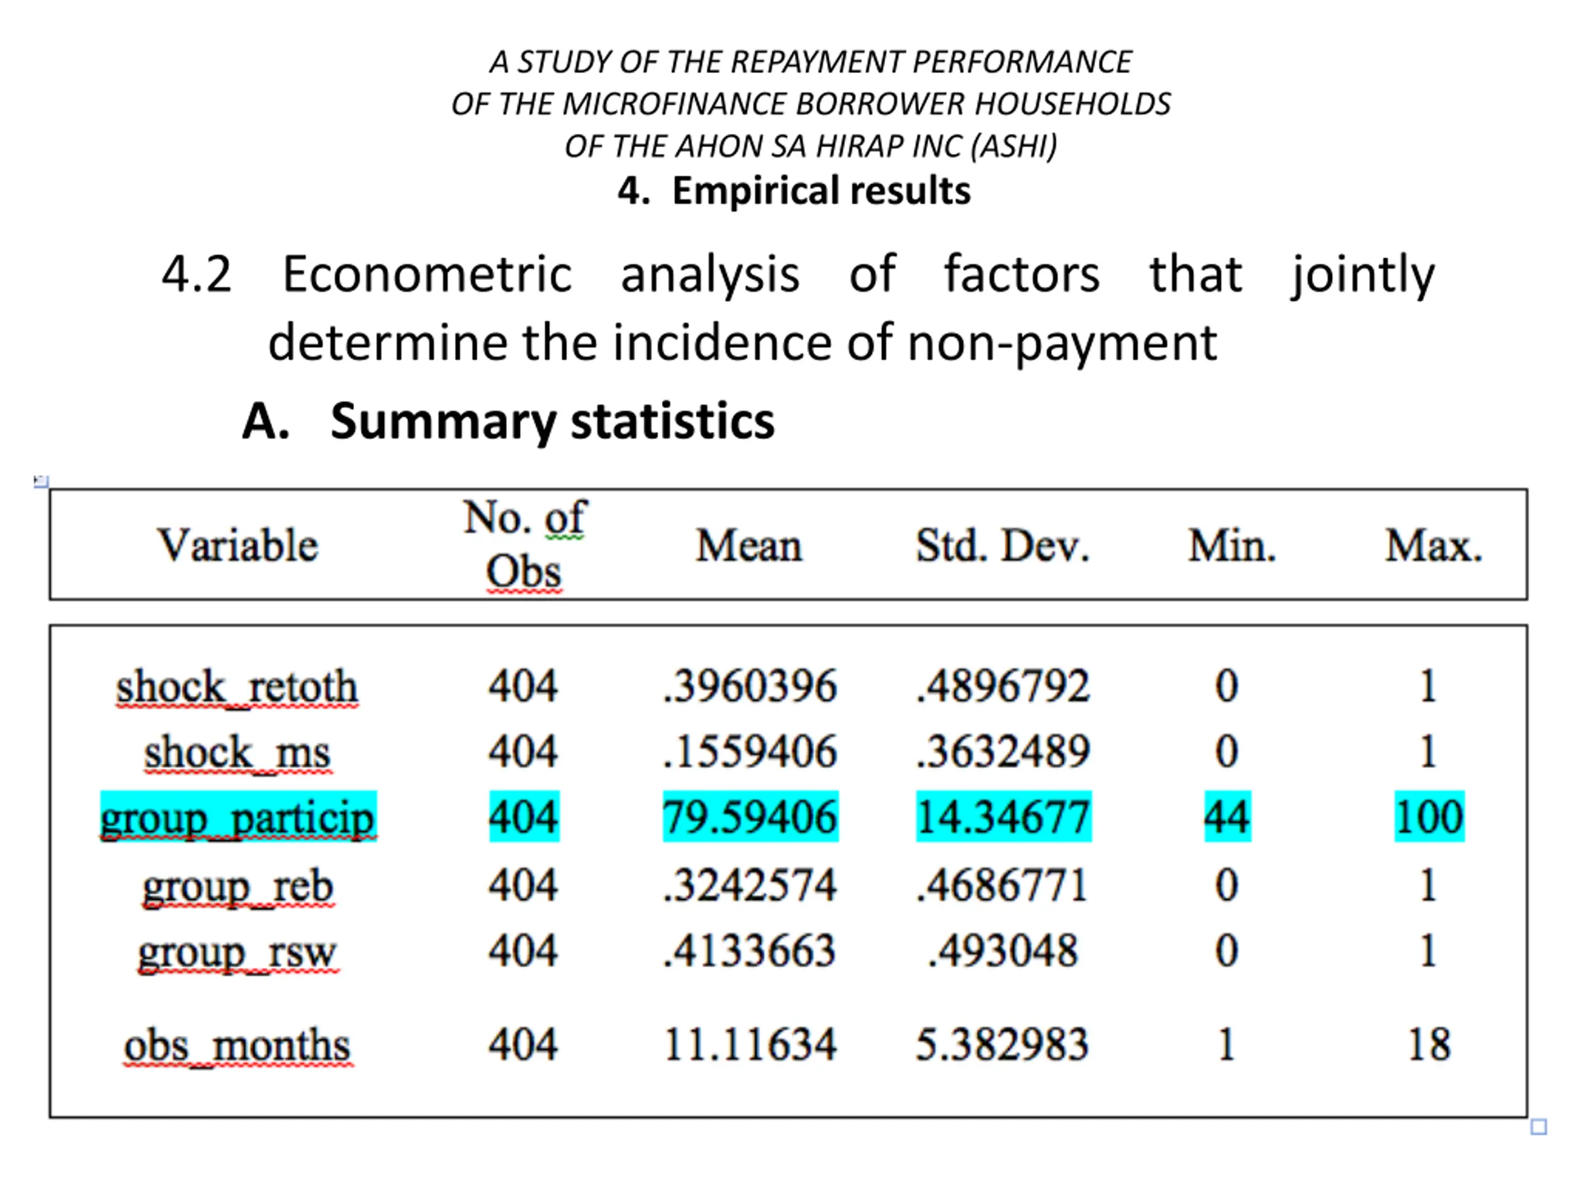Image resolution: width=1581 pixels, height=1186 pixels.
Task: Click the Summary statistics heading
Action: coord(509,421)
